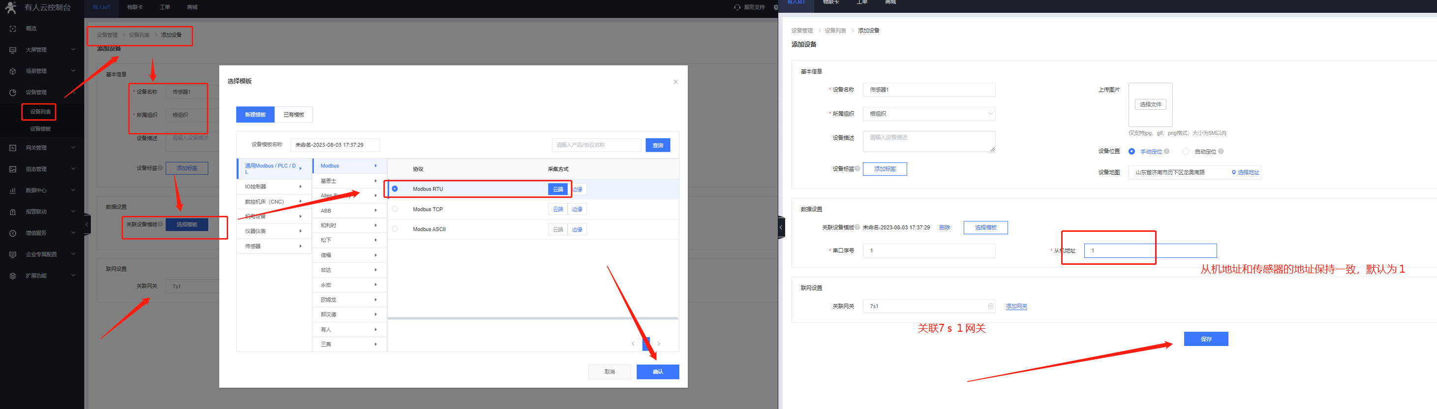Click the 从机地址 input field
The height and width of the screenshot is (409, 1437).
1149,251
